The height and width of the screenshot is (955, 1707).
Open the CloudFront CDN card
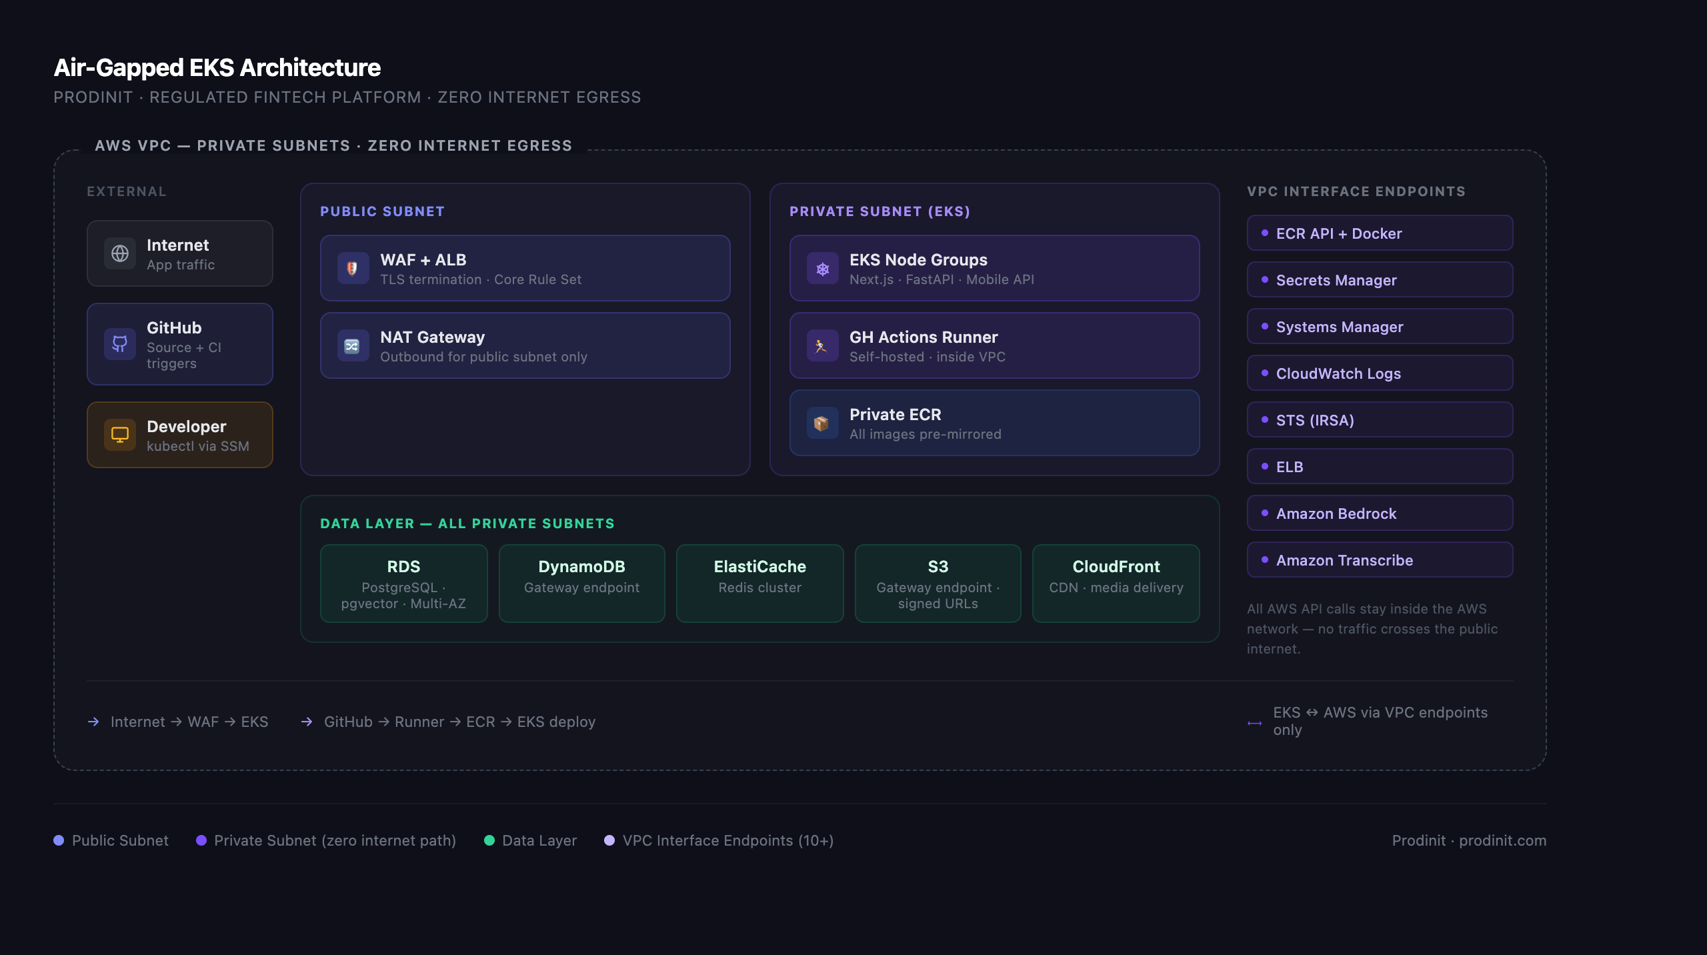[x=1116, y=584]
